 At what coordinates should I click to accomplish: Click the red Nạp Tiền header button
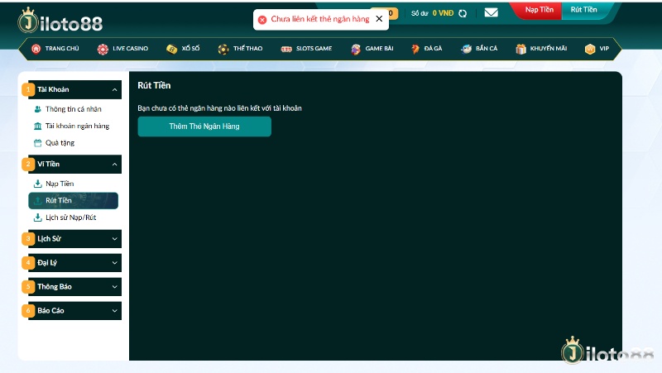pos(540,10)
